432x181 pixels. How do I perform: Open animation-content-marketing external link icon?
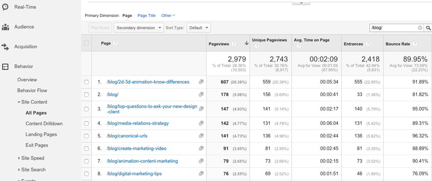tap(201, 161)
